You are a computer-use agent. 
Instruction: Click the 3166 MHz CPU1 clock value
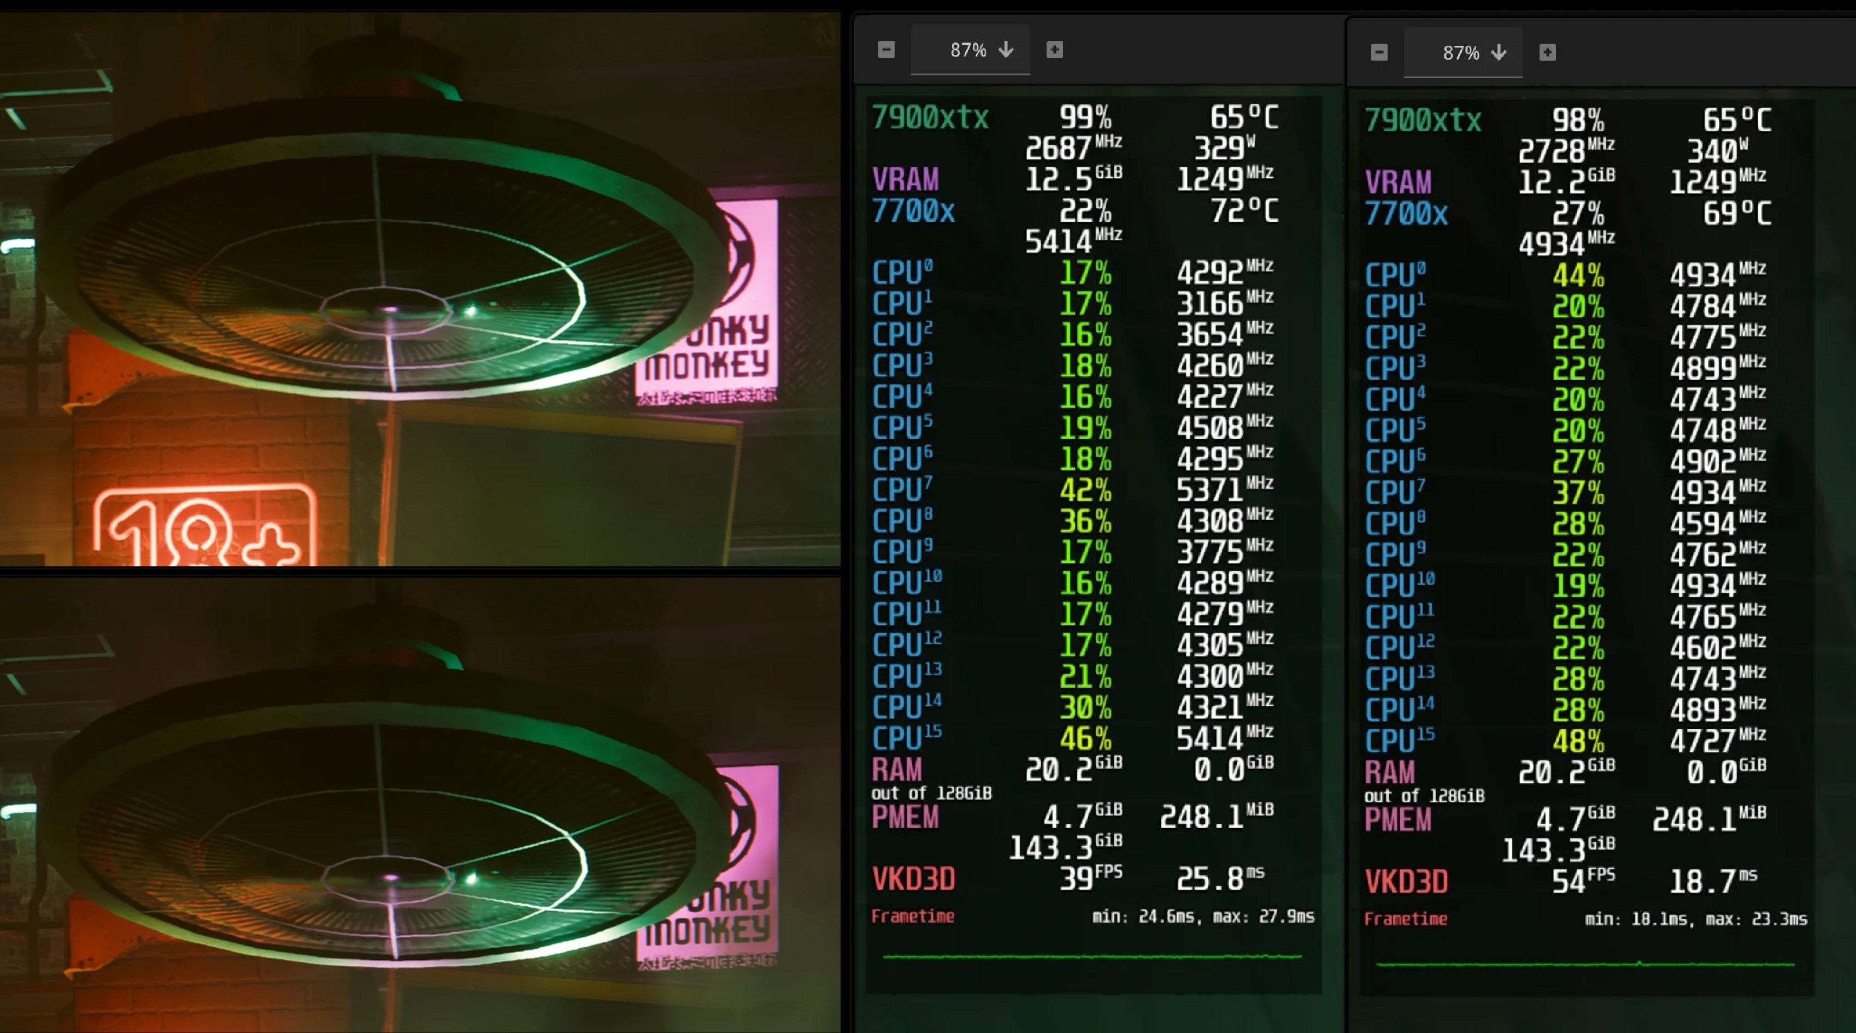pos(1224,303)
